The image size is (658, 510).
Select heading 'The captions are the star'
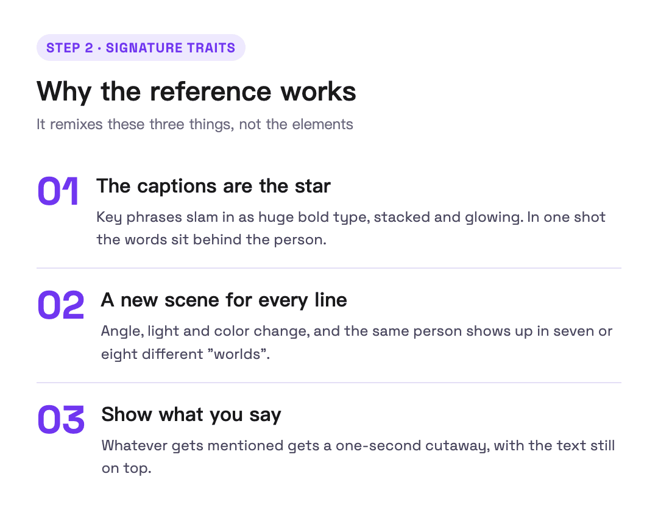(213, 186)
